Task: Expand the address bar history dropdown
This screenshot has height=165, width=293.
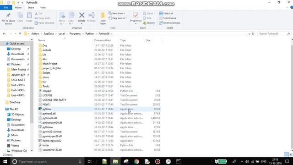Action: coord(249,34)
